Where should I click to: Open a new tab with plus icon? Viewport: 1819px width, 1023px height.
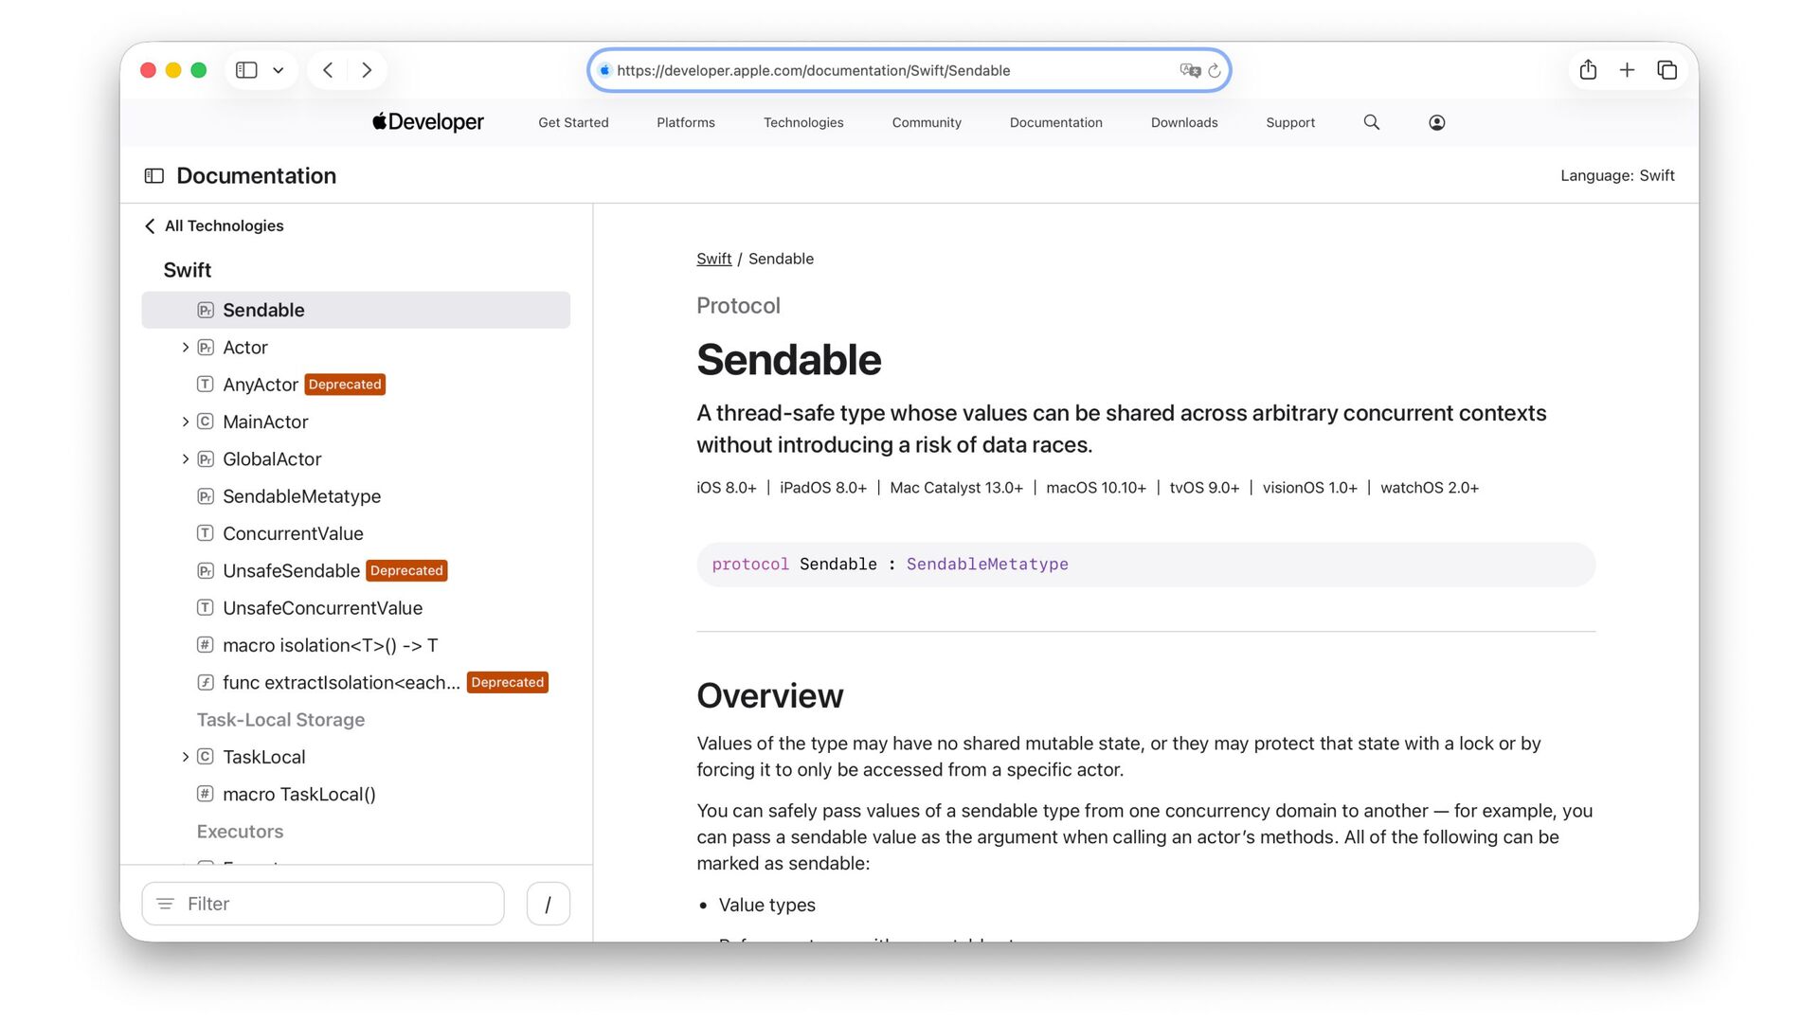pos(1627,70)
